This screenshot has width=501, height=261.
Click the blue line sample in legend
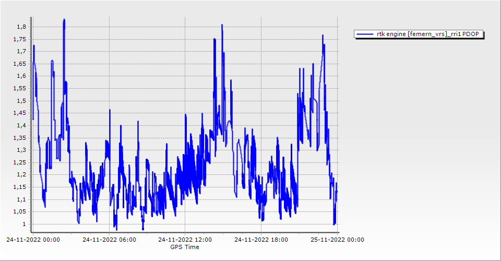pyautogui.click(x=364, y=34)
